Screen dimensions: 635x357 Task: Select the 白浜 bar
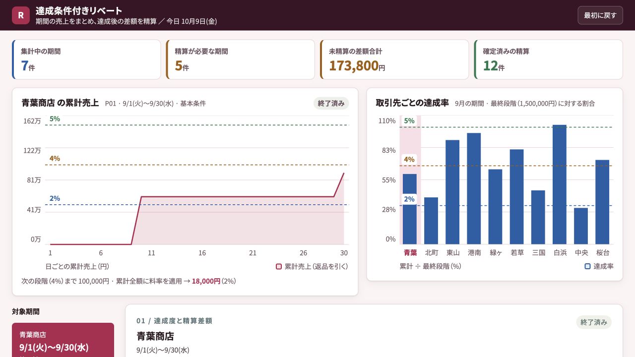tap(560, 184)
